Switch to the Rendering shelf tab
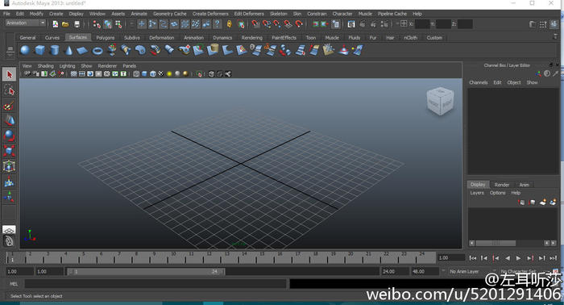The width and height of the screenshot is (564, 305). point(251,38)
